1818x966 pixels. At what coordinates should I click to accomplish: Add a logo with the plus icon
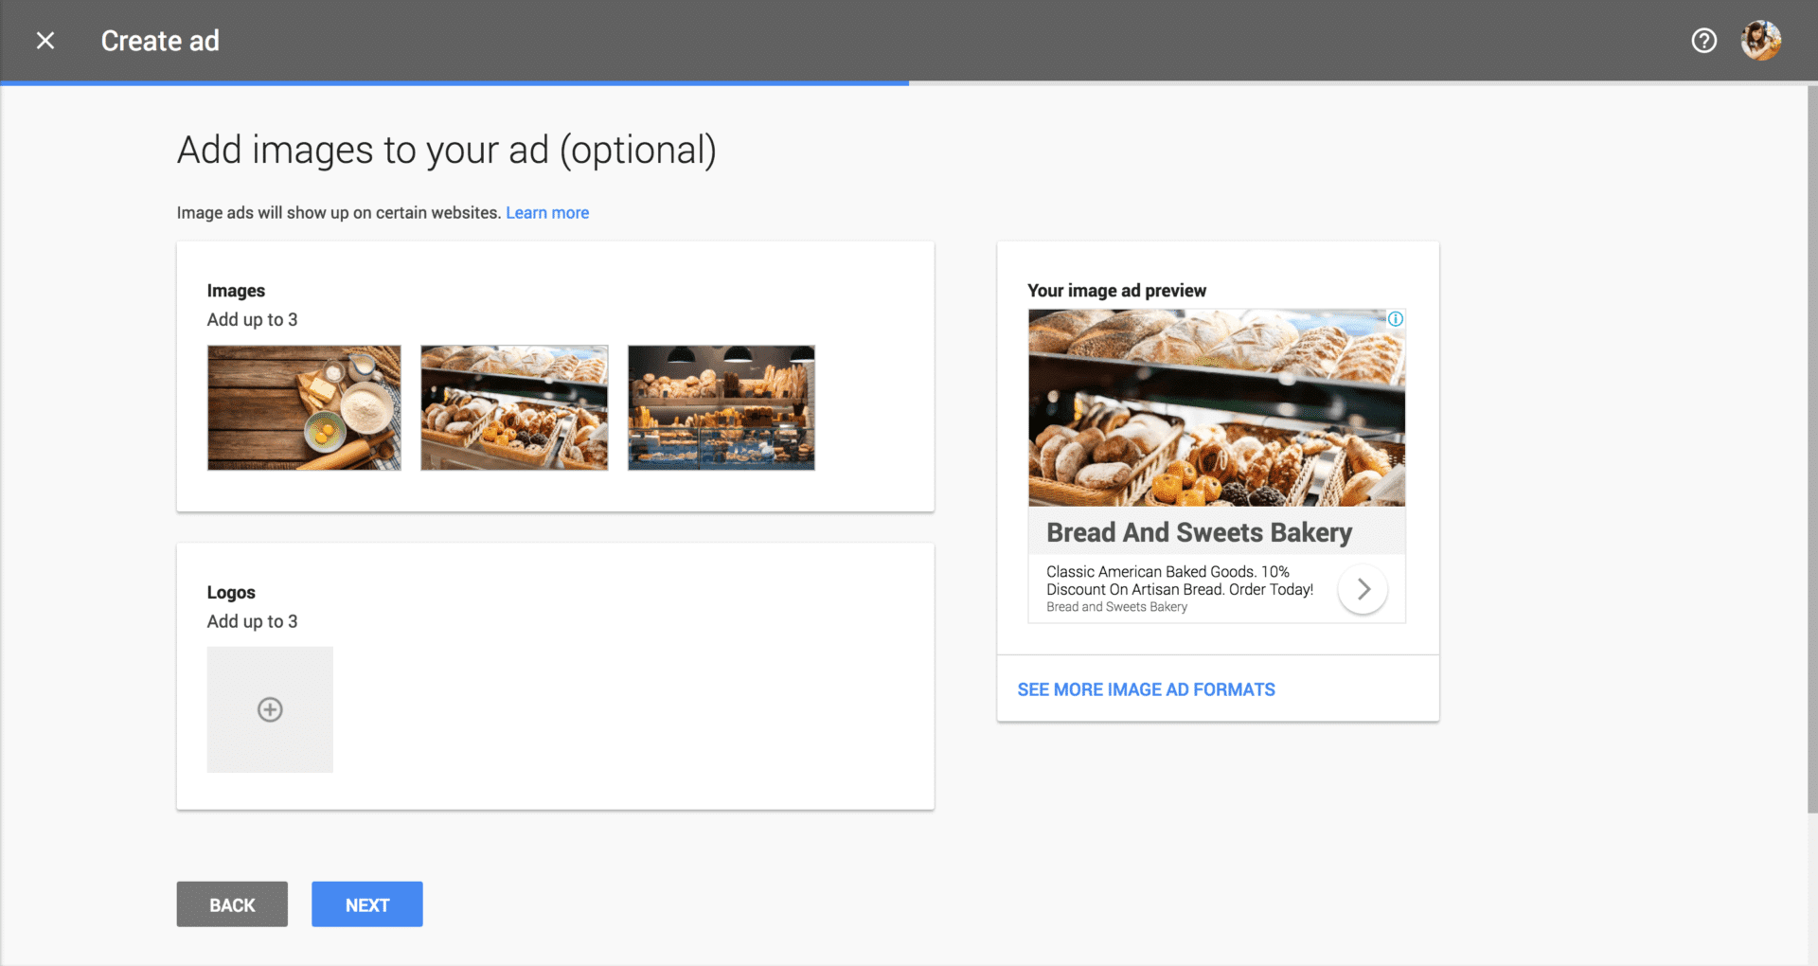(x=270, y=709)
